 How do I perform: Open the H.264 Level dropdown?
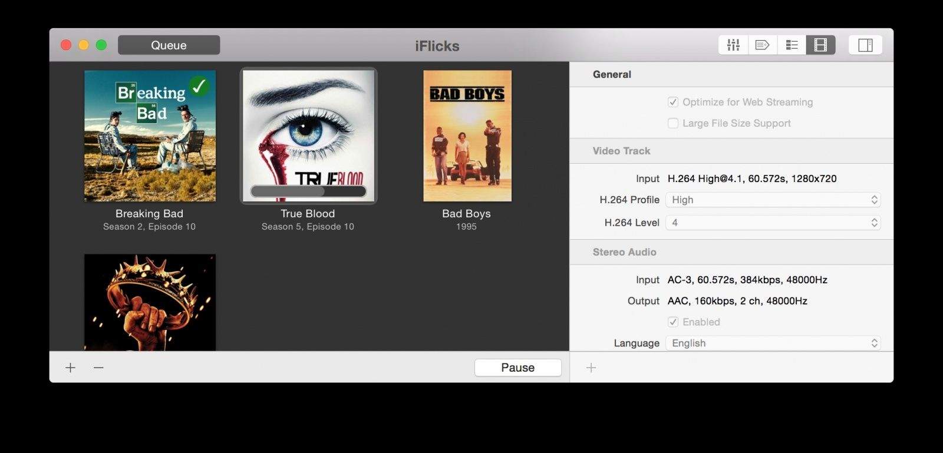coord(773,223)
